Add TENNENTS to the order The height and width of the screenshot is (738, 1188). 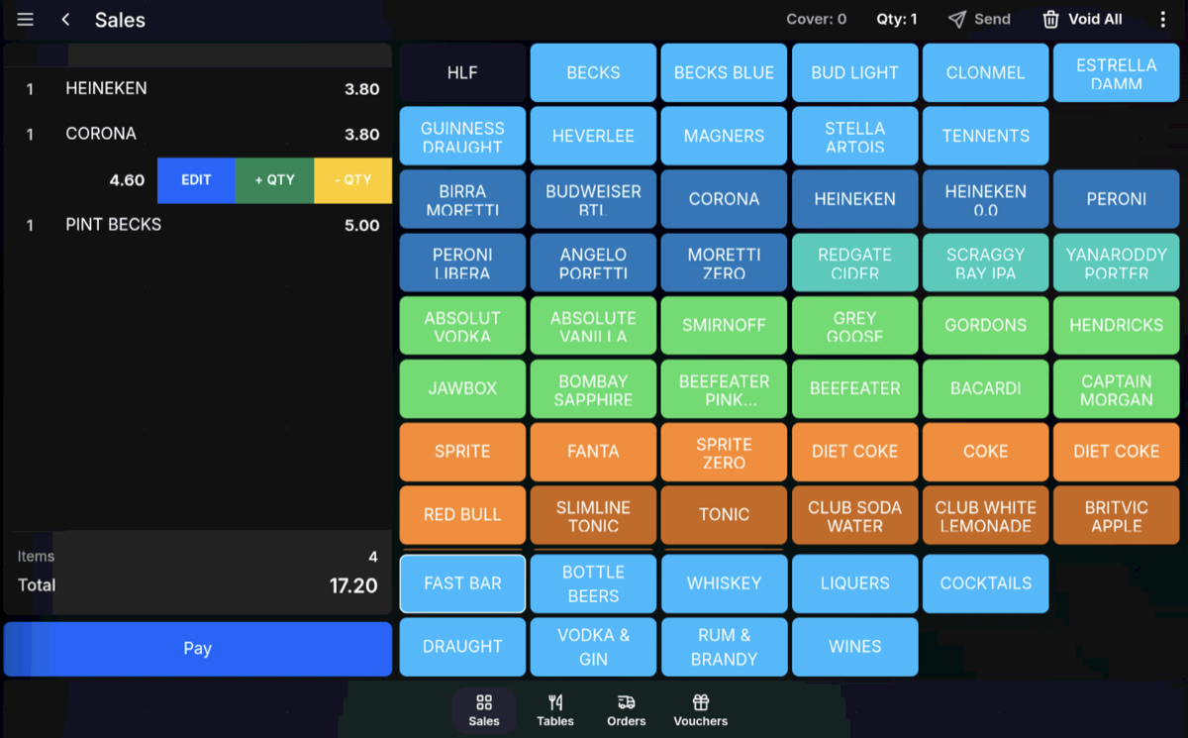[985, 136]
